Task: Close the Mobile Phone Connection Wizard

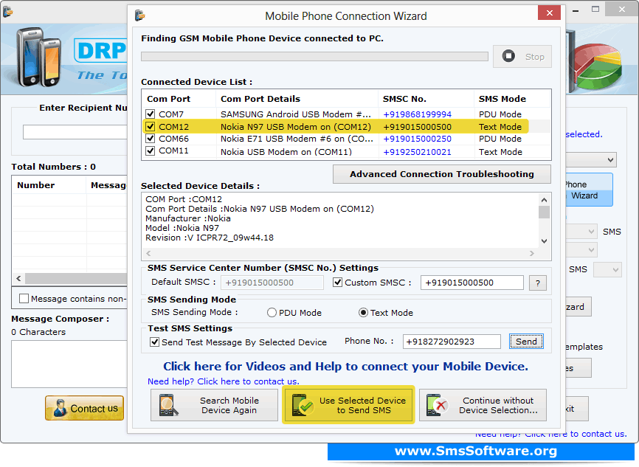Action: [x=549, y=13]
